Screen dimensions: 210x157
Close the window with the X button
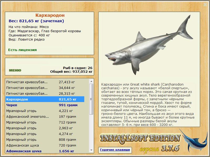[205, 5]
